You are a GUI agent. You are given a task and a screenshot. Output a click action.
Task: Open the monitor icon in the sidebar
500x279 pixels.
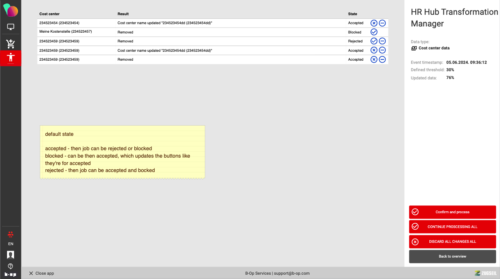[11, 27]
